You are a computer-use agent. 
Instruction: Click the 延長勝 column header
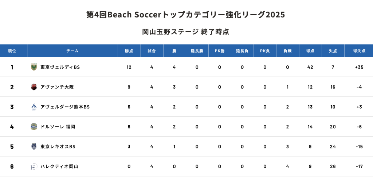pyautogui.click(x=197, y=51)
